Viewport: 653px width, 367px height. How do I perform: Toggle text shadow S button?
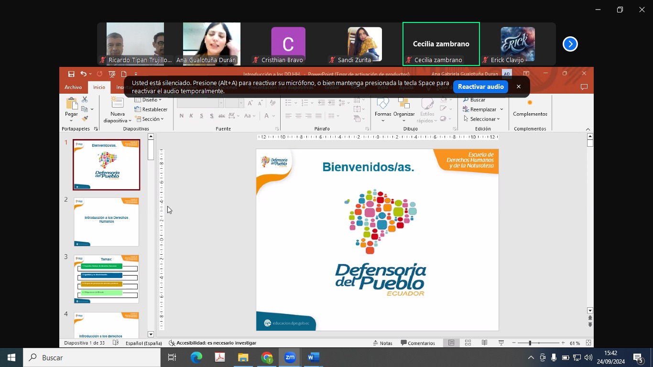tap(211, 116)
